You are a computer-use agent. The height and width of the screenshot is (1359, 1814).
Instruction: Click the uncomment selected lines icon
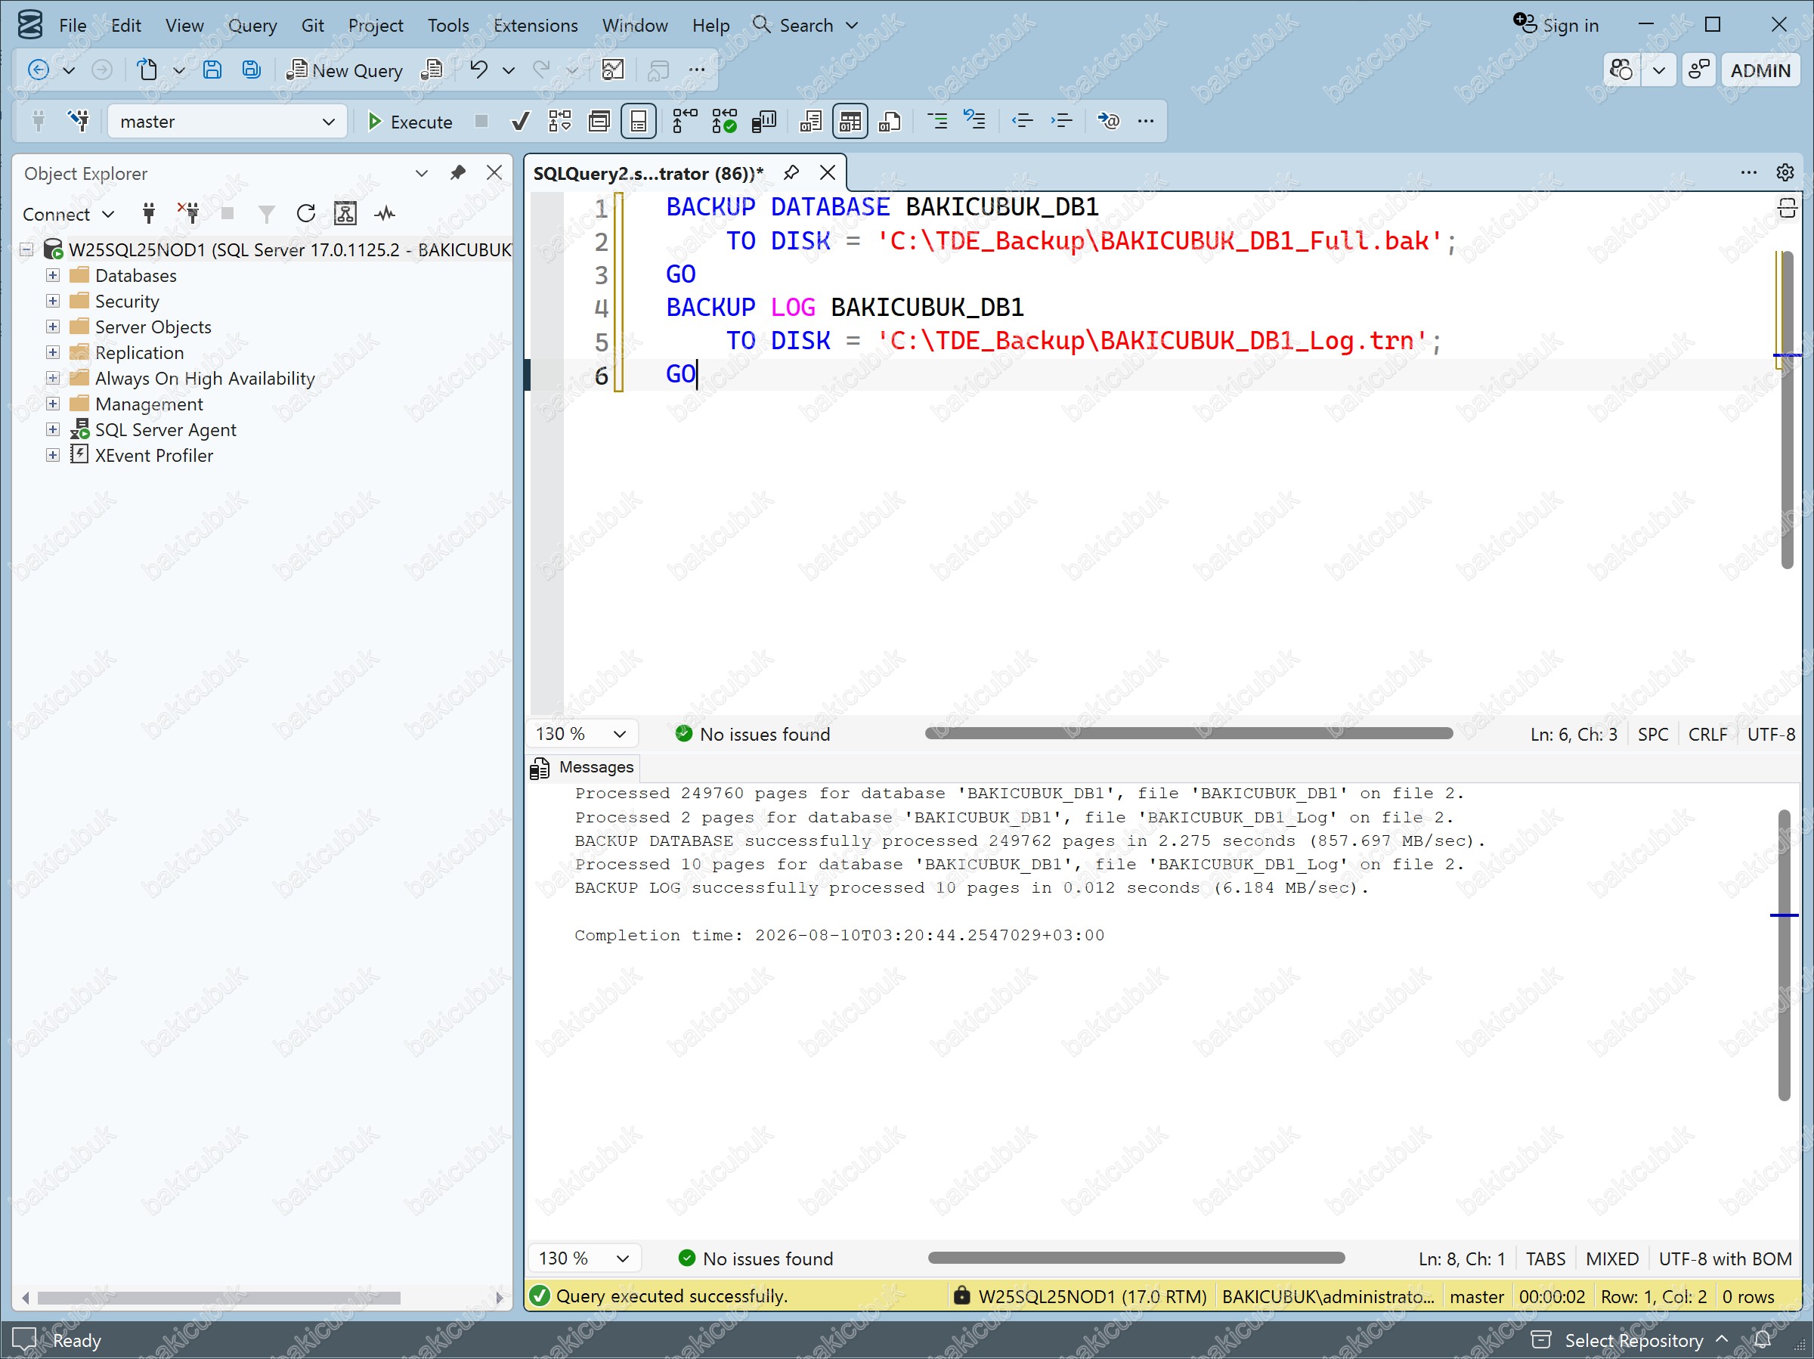(x=975, y=119)
